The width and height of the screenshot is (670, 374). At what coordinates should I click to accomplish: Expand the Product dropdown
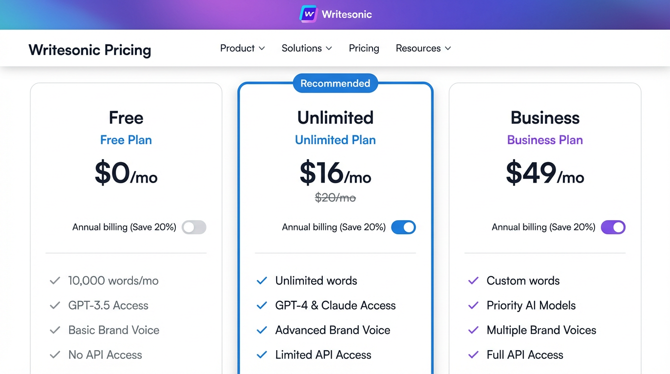point(242,48)
